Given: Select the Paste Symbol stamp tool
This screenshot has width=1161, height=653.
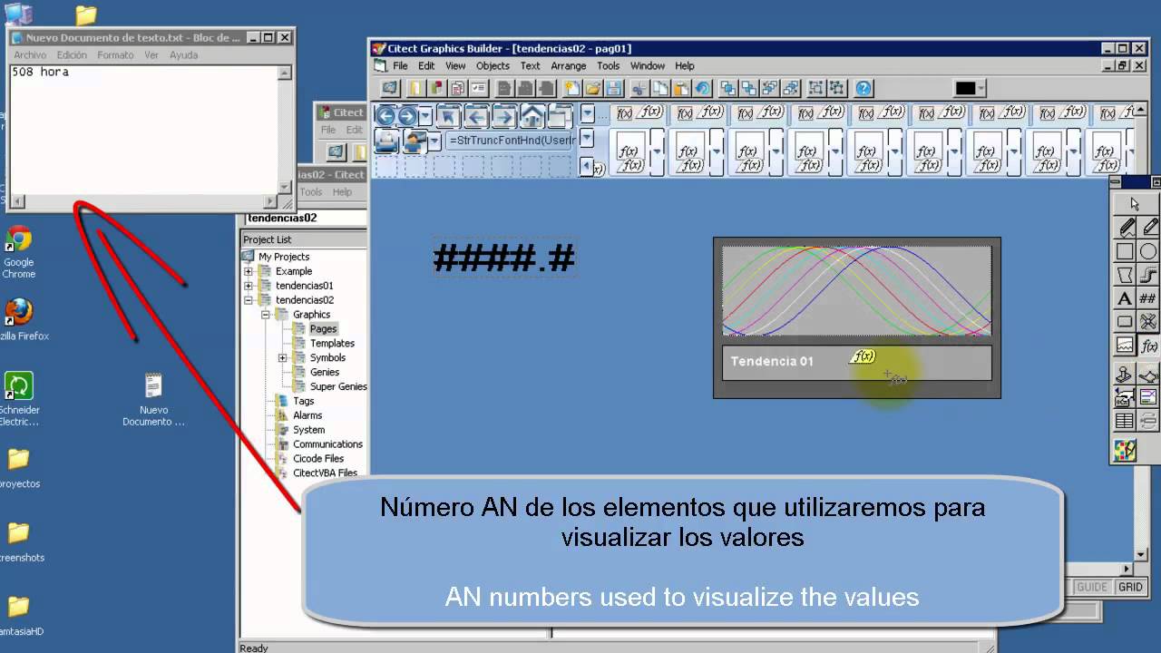Looking at the screenshot, I should click(1125, 374).
